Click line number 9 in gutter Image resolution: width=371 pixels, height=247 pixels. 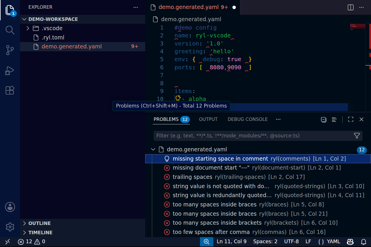pyautogui.click(x=162, y=91)
